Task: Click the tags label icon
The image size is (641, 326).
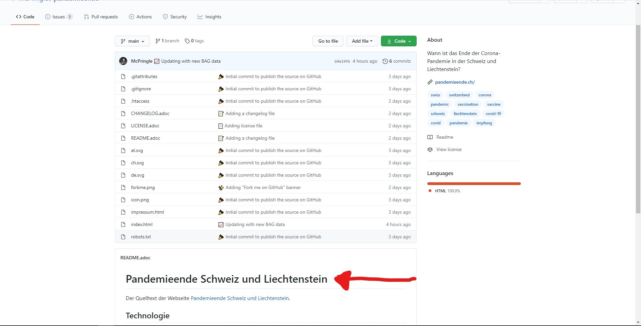Action: coord(187,41)
